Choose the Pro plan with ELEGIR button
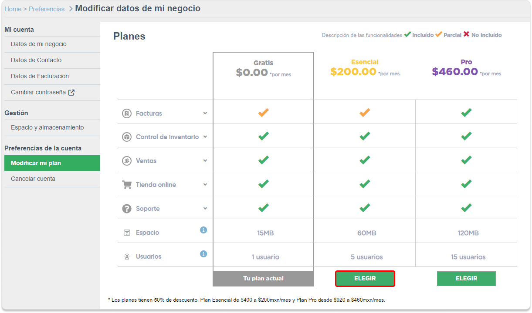This screenshot has height=313, width=532. click(466, 279)
